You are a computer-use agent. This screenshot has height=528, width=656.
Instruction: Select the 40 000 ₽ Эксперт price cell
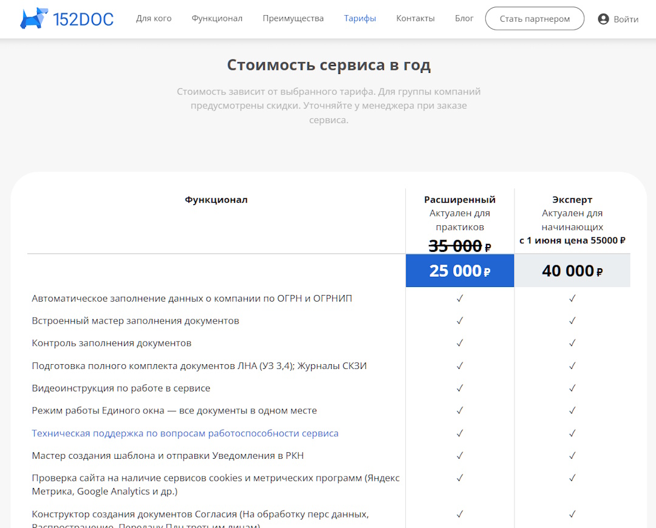click(572, 270)
